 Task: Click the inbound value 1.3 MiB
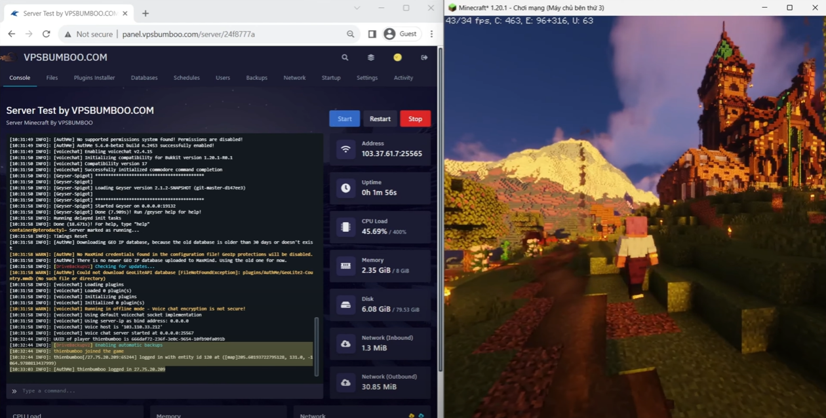[x=374, y=348]
